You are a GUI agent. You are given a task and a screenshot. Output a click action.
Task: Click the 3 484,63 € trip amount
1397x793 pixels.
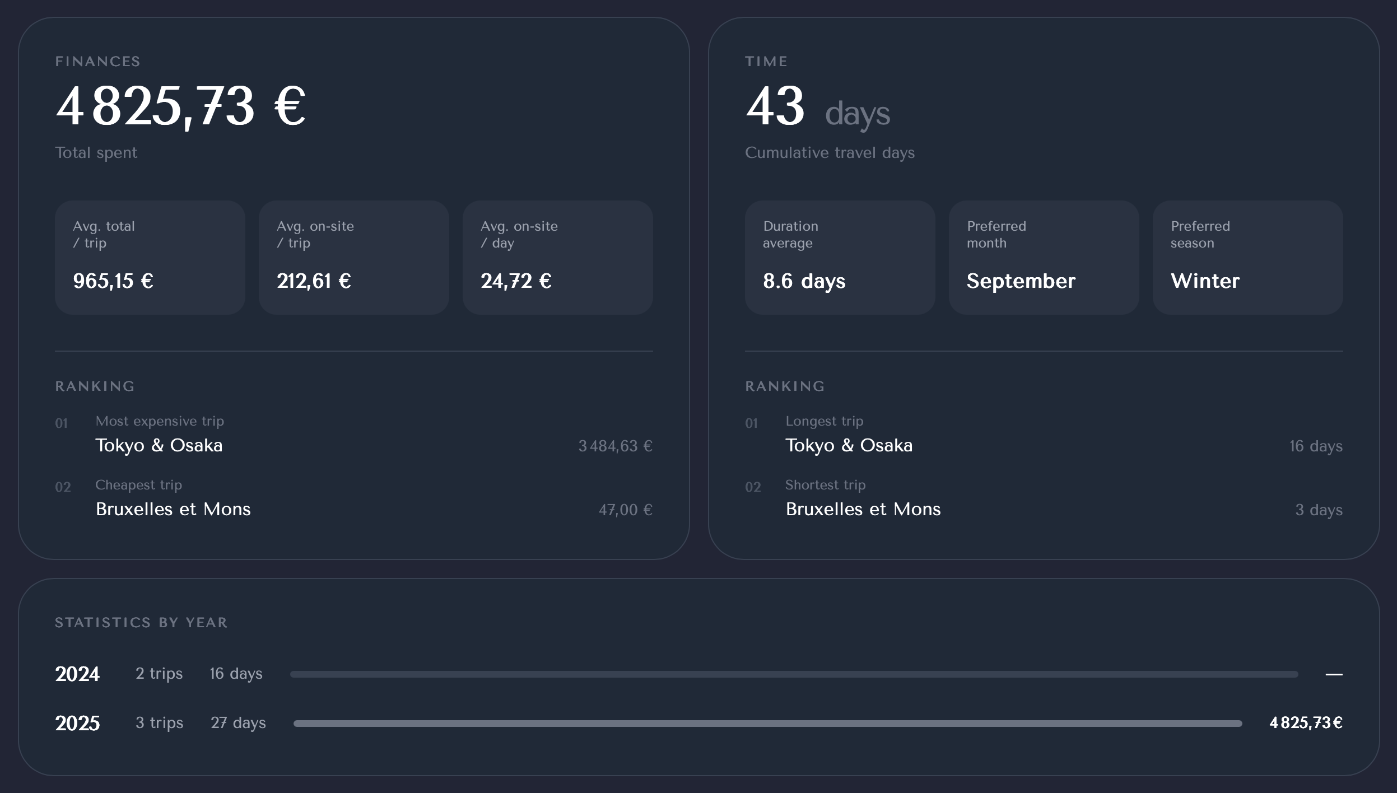(x=615, y=446)
